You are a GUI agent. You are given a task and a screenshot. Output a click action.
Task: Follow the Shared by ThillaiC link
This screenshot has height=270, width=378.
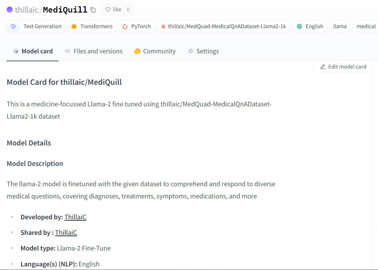click(x=66, y=233)
